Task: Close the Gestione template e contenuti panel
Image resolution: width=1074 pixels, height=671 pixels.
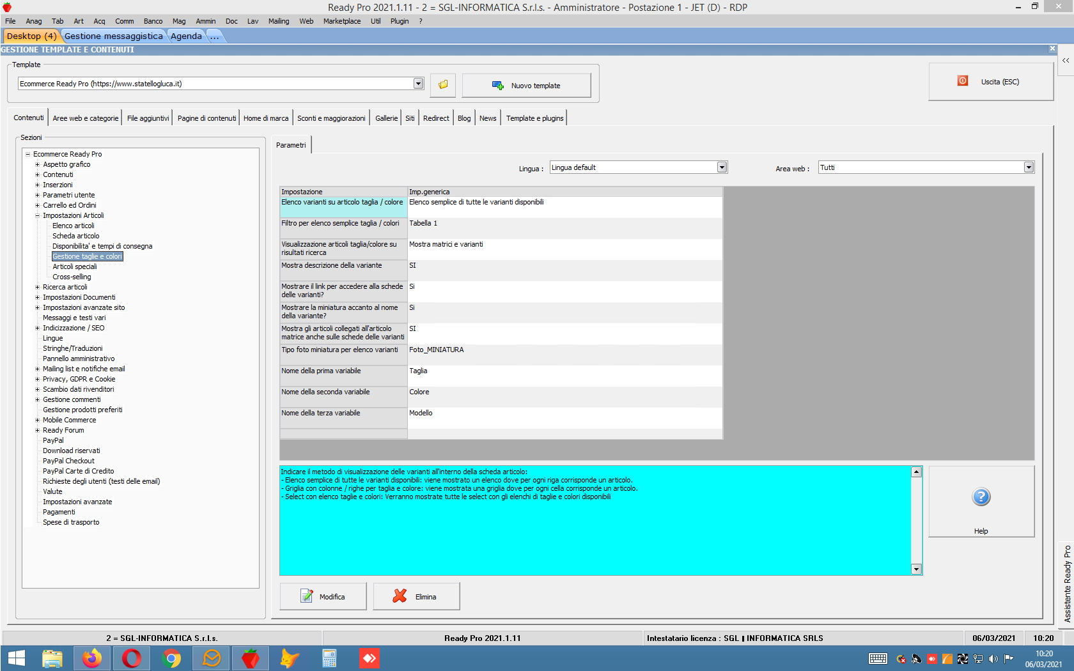Action: click(1052, 49)
